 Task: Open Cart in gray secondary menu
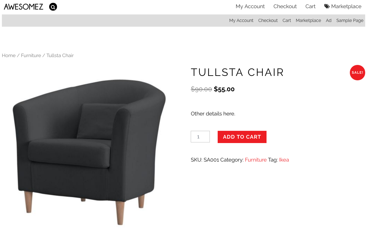click(x=287, y=20)
